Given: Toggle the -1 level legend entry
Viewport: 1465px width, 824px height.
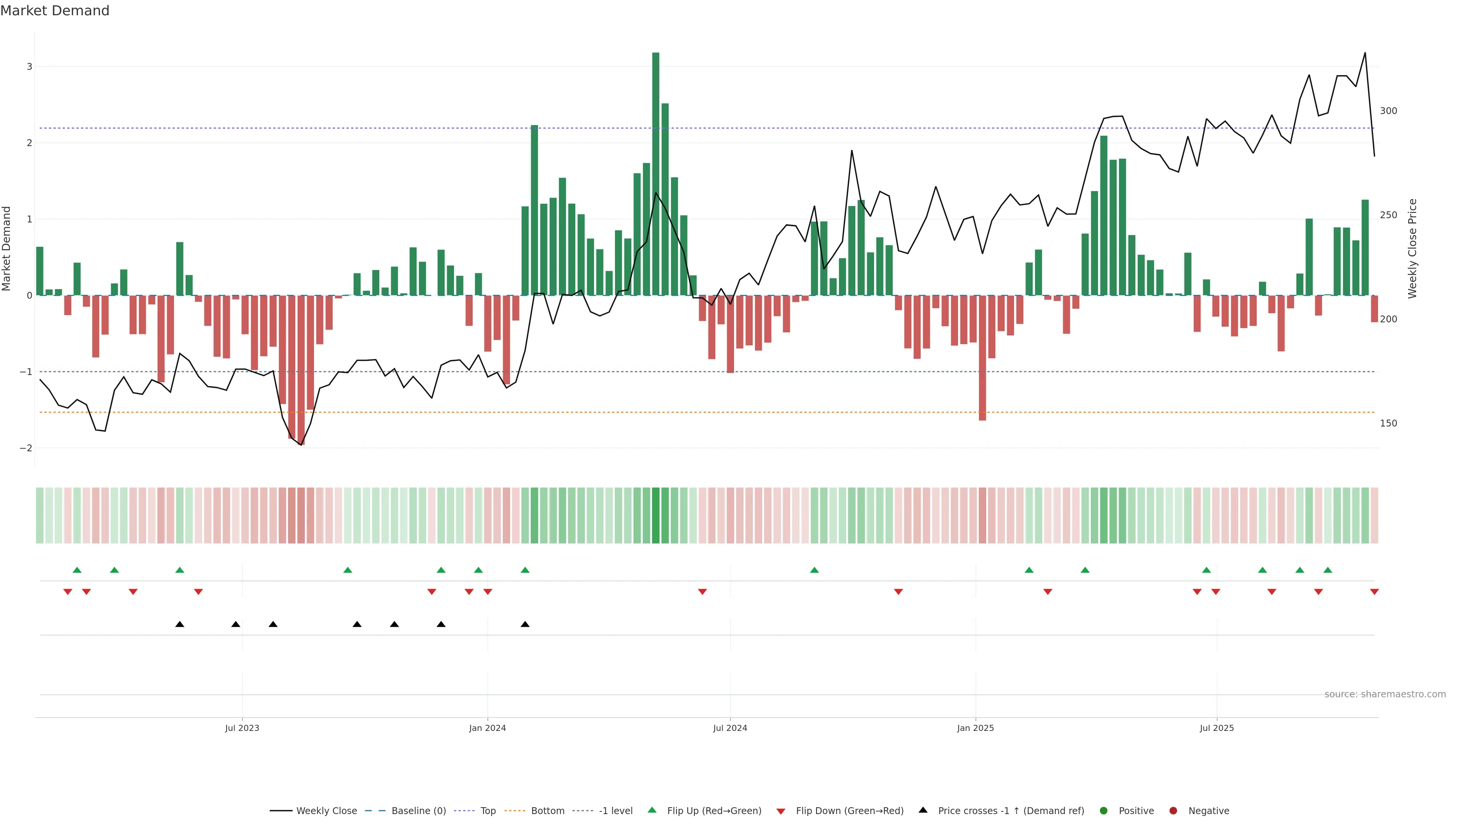Looking at the screenshot, I should (615, 810).
